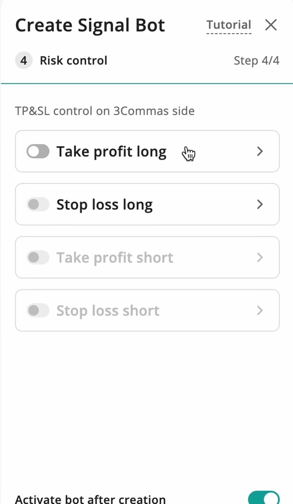Image resolution: width=293 pixels, height=504 pixels.
Task: Disable Activate bot after creation
Action: pos(263,498)
